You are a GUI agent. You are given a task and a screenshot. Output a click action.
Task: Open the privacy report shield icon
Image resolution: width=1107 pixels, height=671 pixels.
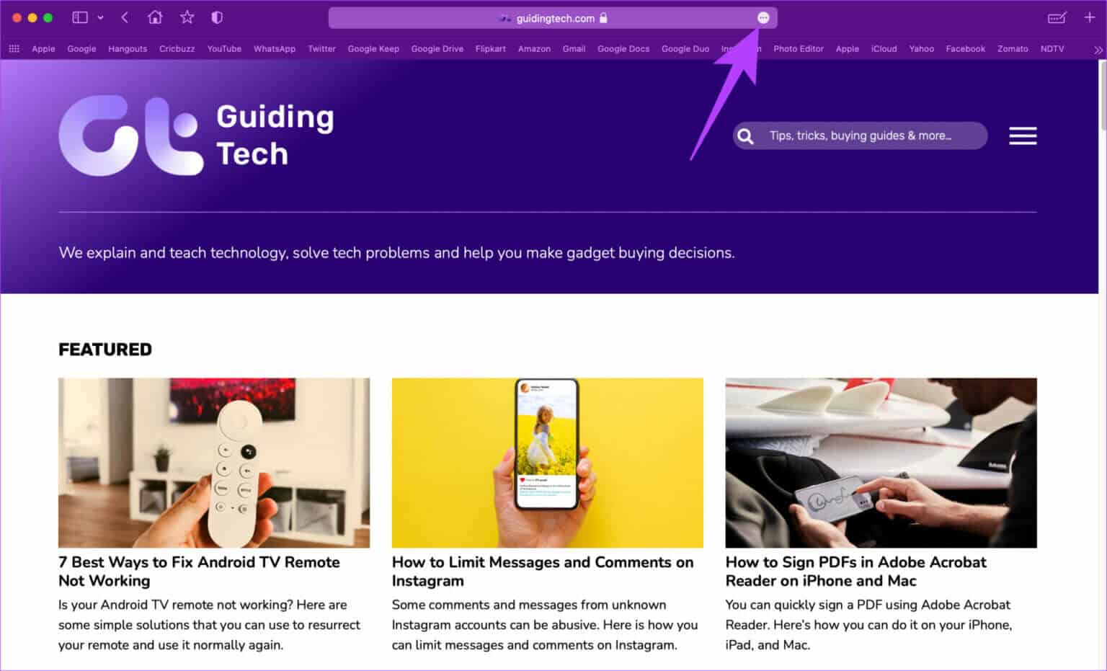[217, 17]
